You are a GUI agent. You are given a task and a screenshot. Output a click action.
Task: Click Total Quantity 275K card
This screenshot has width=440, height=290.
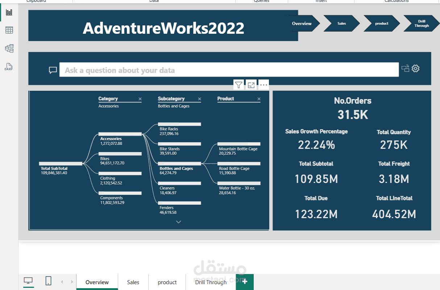[x=394, y=139]
